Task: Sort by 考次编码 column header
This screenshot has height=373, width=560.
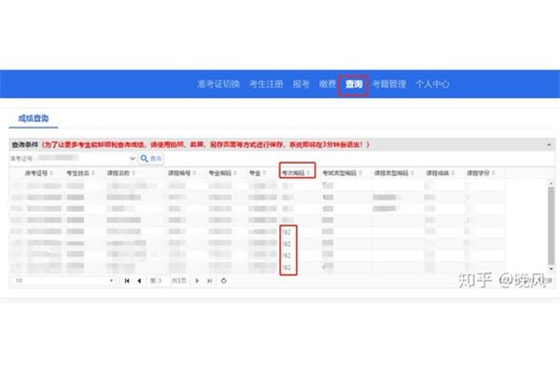Action: click(x=297, y=173)
